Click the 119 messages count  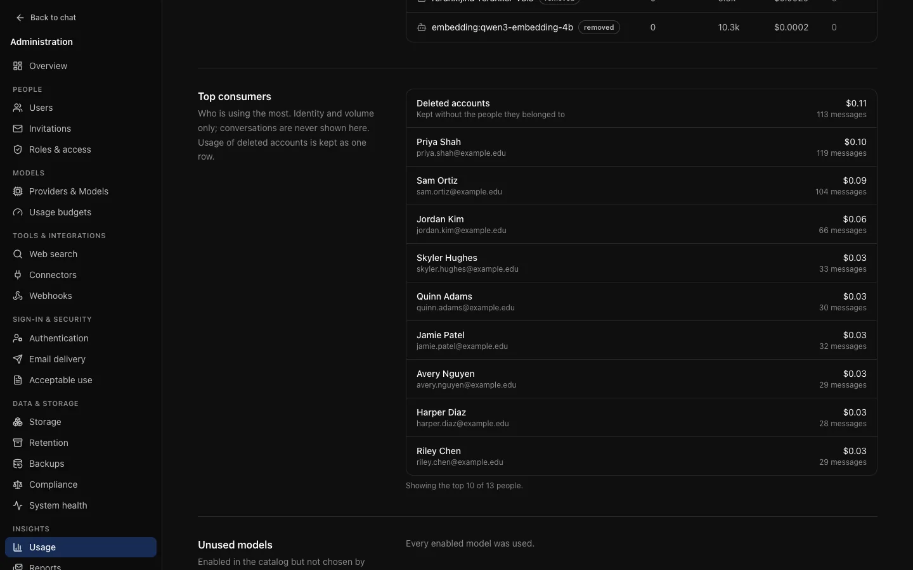coord(841,153)
